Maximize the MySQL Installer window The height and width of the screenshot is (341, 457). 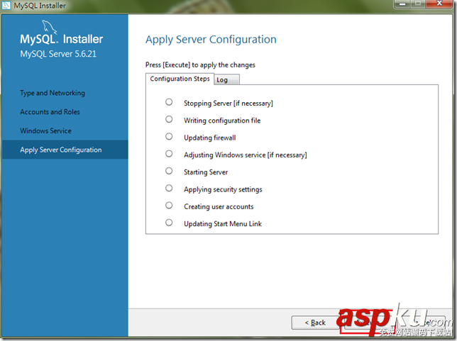point(418,4)
